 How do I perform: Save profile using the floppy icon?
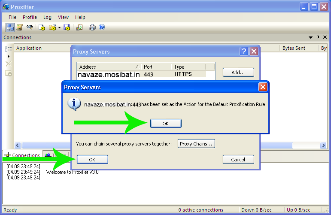click(x=67, y=27)
